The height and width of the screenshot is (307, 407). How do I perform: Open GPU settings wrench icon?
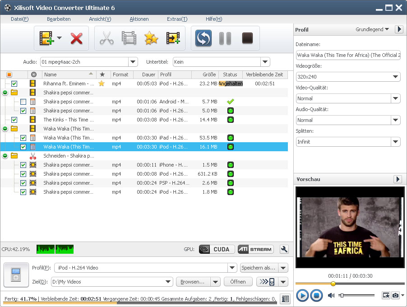coord(284,249)
